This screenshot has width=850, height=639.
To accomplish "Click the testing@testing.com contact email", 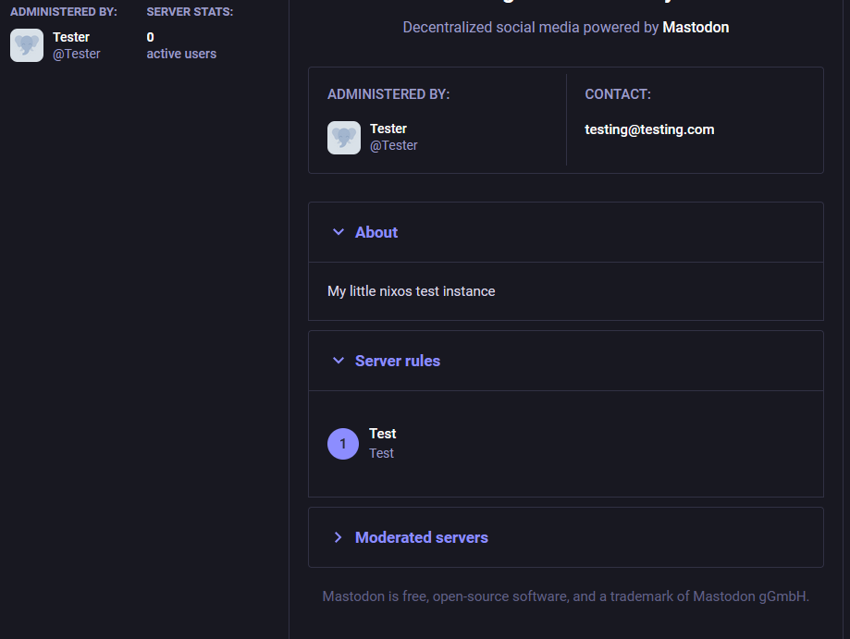I will tap(649, 129).
